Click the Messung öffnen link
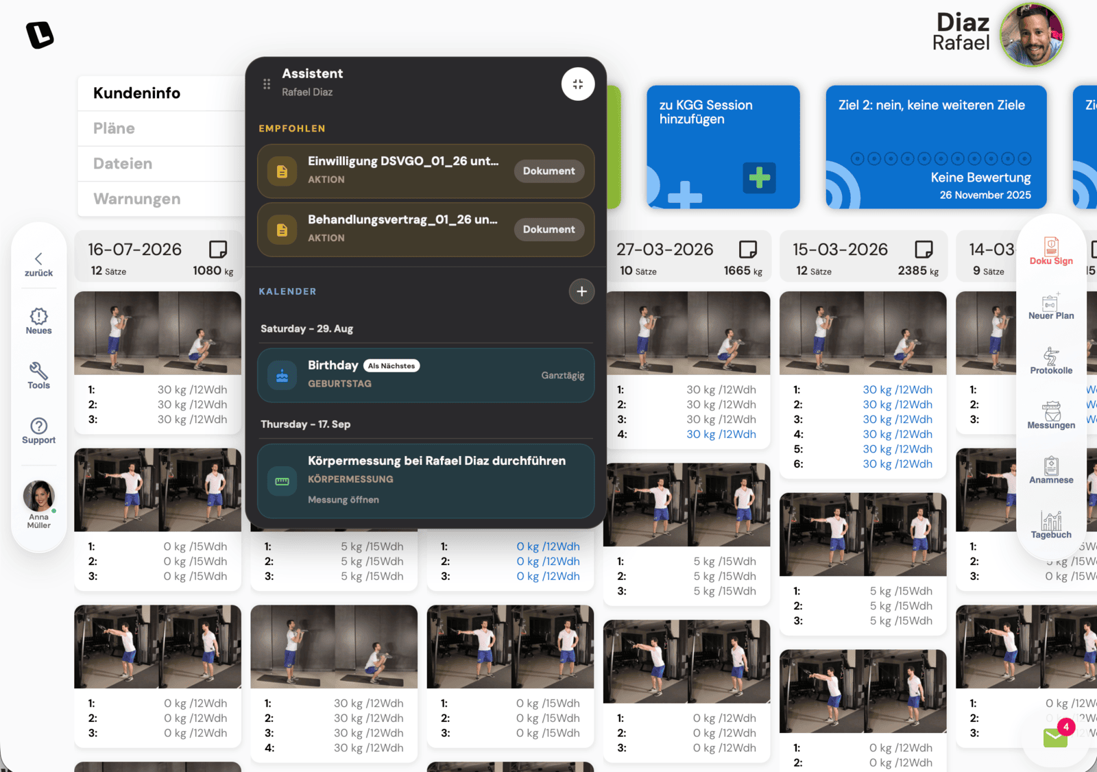Viewport: 1097px width, 772px height. (343, 500)
